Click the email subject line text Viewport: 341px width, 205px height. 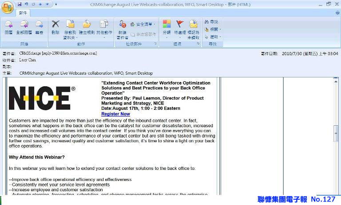click(86, 73)
